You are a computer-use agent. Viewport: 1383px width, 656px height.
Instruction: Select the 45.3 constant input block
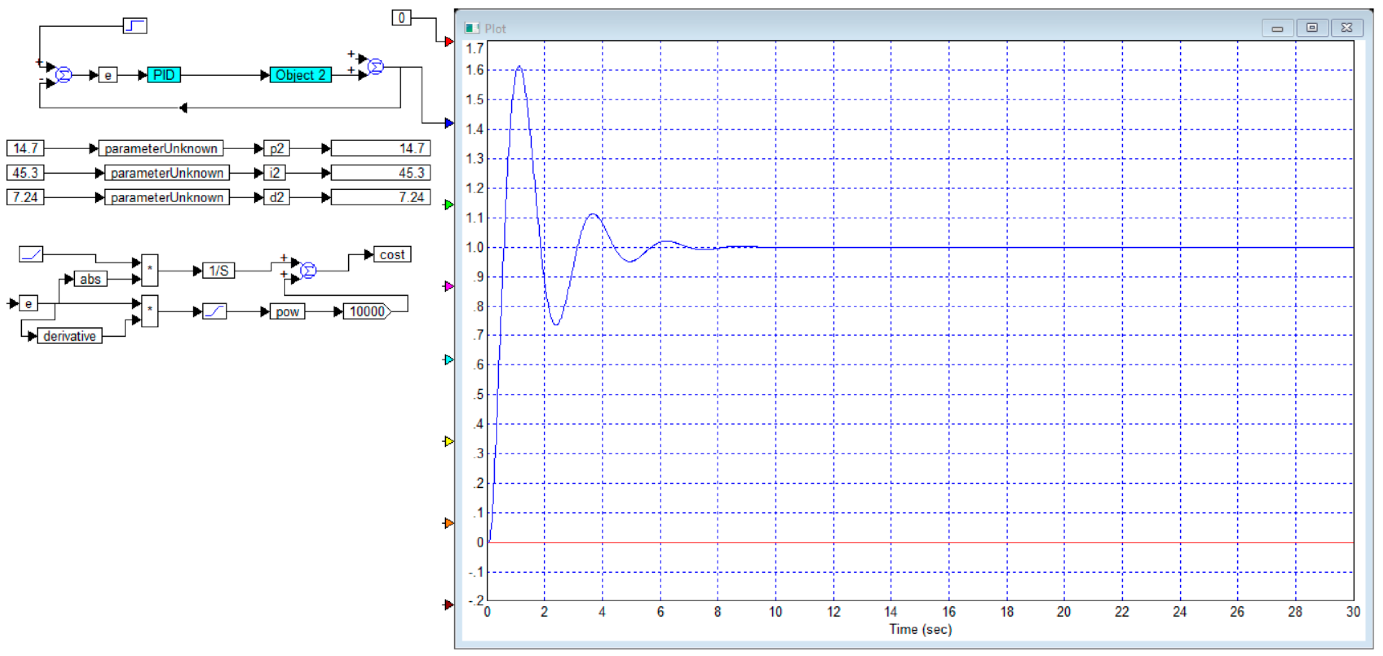tap(25, 173)
